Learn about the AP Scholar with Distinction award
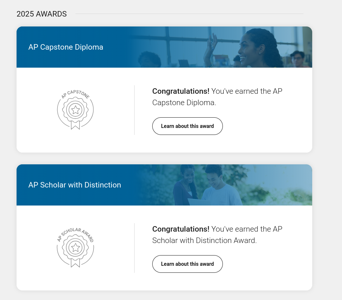The image size is (342, 300). click(x=187, y=264)
